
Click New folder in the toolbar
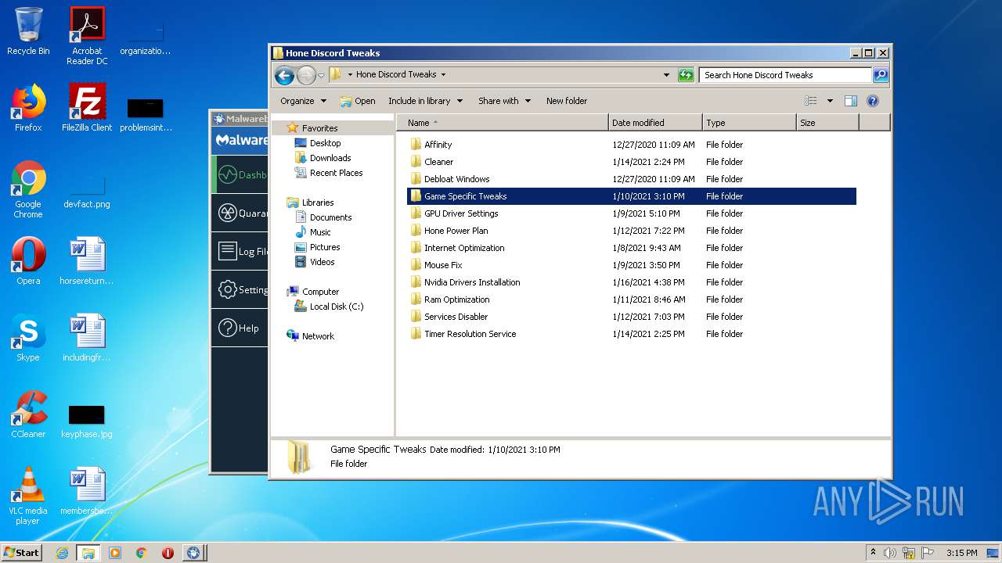click(567, 101)
